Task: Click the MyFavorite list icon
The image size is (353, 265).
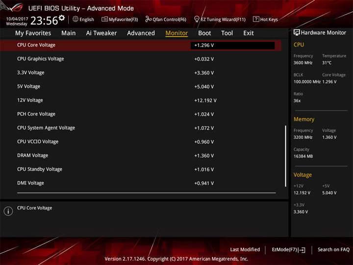Action: coord(104,19)
